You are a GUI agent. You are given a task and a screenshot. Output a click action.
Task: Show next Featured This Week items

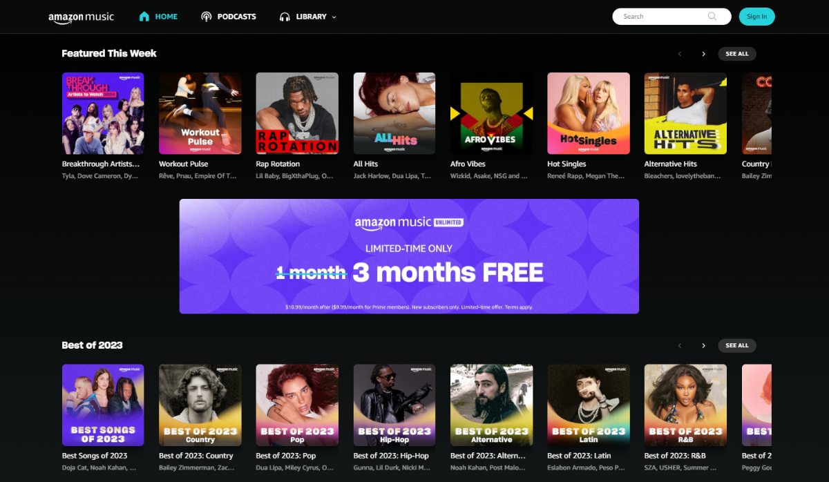point(703,54)
